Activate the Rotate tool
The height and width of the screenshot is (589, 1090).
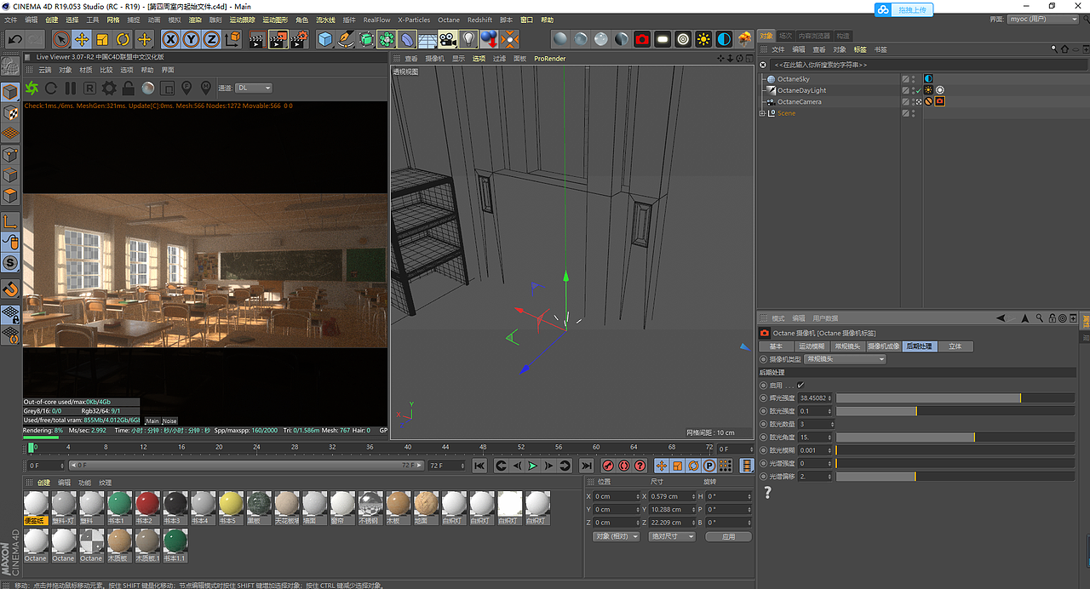coord(123,39)
